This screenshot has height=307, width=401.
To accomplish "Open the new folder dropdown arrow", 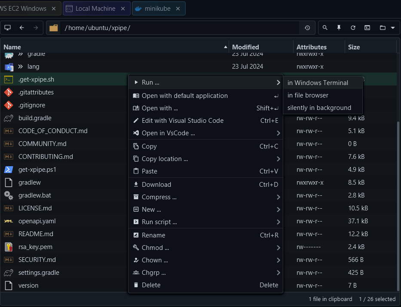I will pos(392,28).
